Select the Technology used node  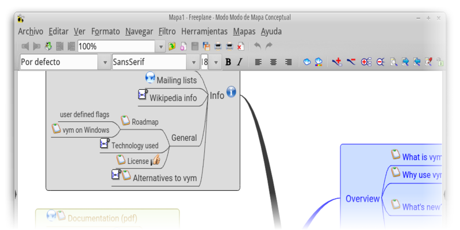click(x=135, y=145)
